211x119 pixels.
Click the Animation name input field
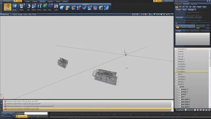tap(36, 113)
